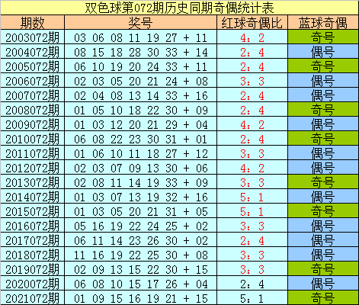Image resolution: width=359 pixels, height=305 pixels.
Task: Click numbers 03 06 08 11 19 27 + 11
Action: point(140,38)
